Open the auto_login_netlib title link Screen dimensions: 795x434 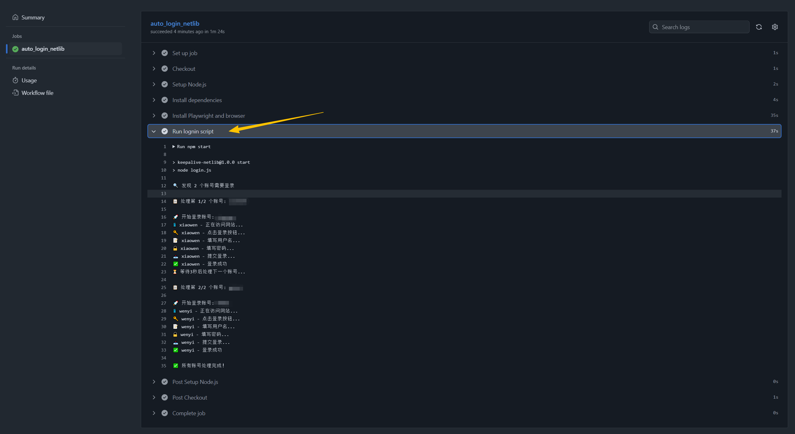175,23
